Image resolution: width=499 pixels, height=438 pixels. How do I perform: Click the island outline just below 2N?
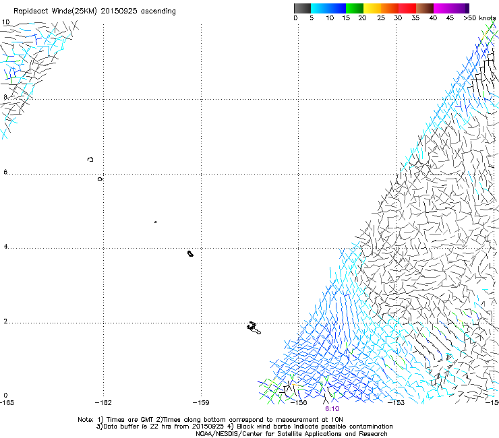[254, 328]
